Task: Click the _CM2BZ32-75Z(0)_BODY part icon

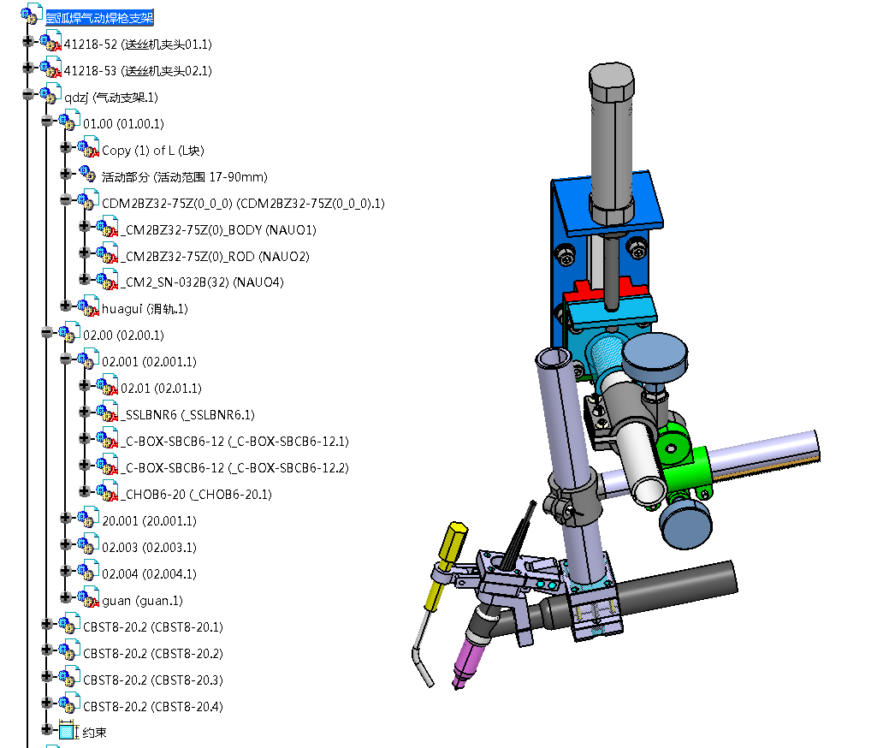Action: [107, 227]
